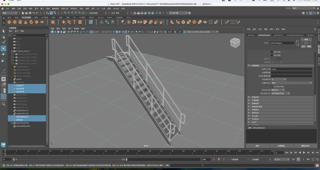Click the Undo arrow in status line

tap(34, 13)
